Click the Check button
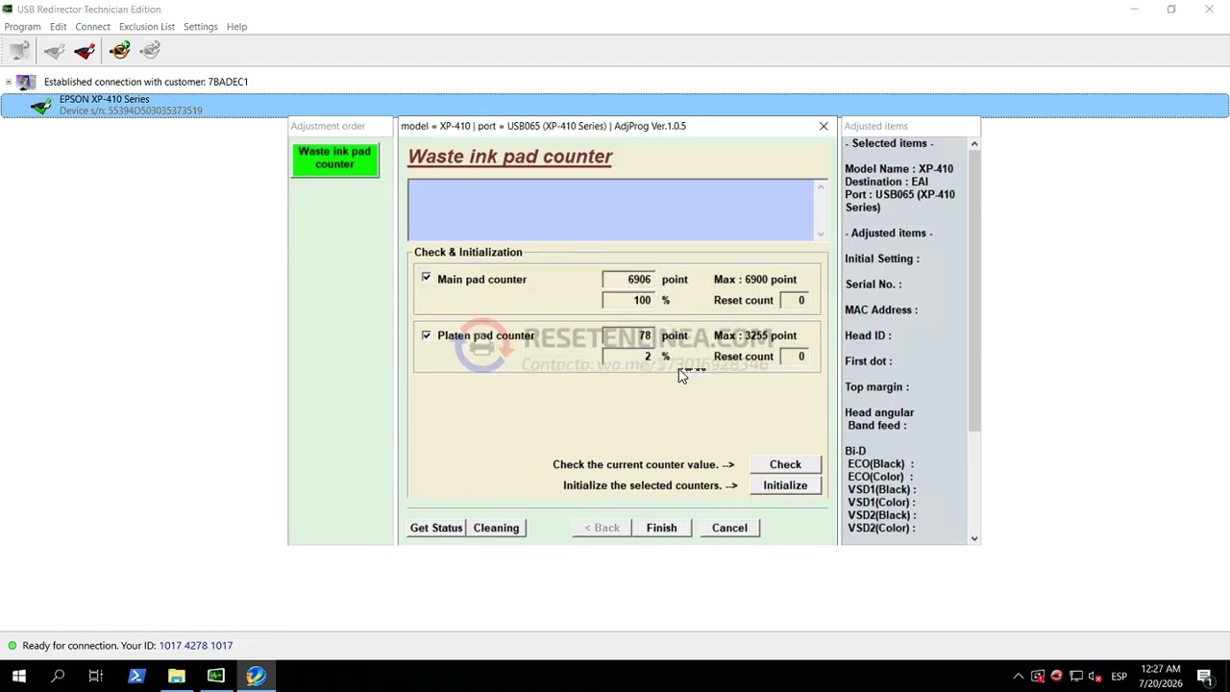 point(785,464)
